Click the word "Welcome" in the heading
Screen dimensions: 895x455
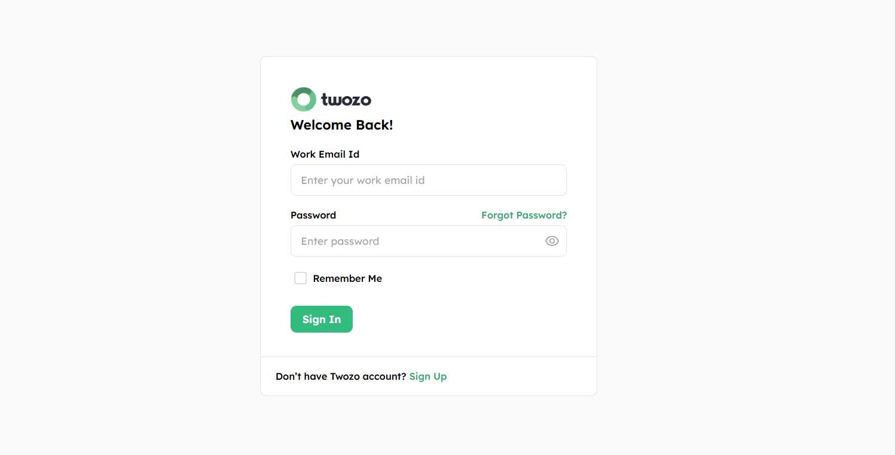click(321, 125)
